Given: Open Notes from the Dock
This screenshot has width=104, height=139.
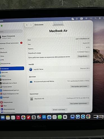Looking at the screenshot, I should [8, 118].
